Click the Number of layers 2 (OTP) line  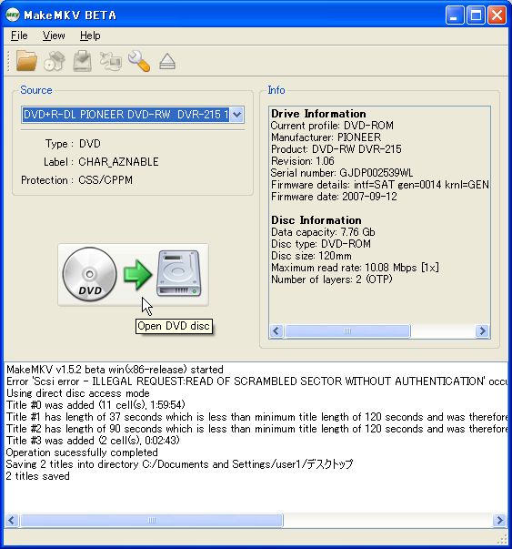coord(332,280)
